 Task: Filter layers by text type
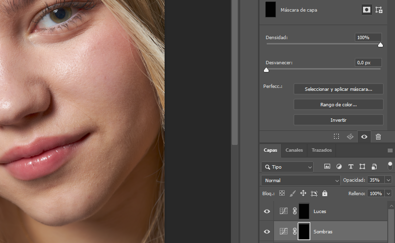coord(350,167)
